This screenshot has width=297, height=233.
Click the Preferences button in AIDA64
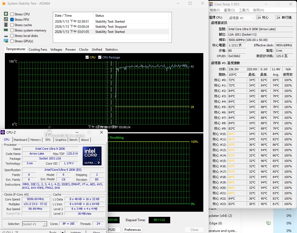click(x=132, y=230)
